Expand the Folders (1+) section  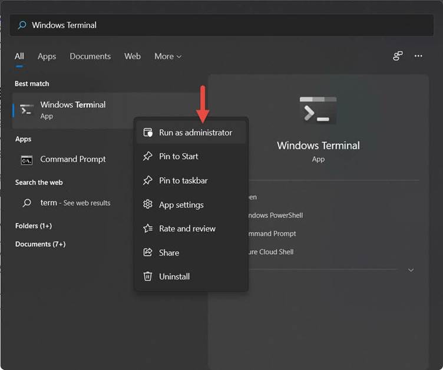coord(34,226)
